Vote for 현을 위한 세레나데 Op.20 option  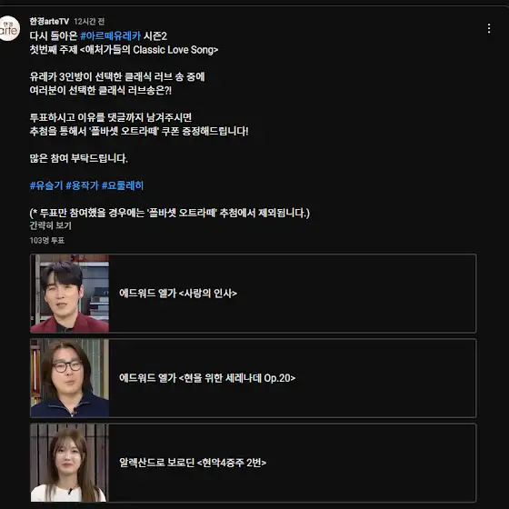pyautogui.click(x=254, y=378)
